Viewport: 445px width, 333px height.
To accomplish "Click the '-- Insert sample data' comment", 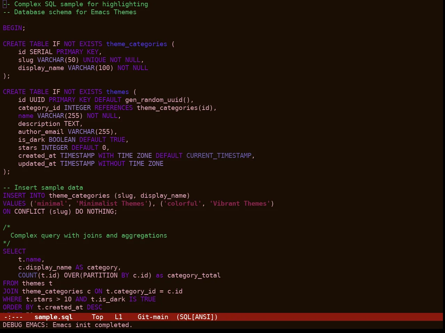I will click(x=43, y=187).
